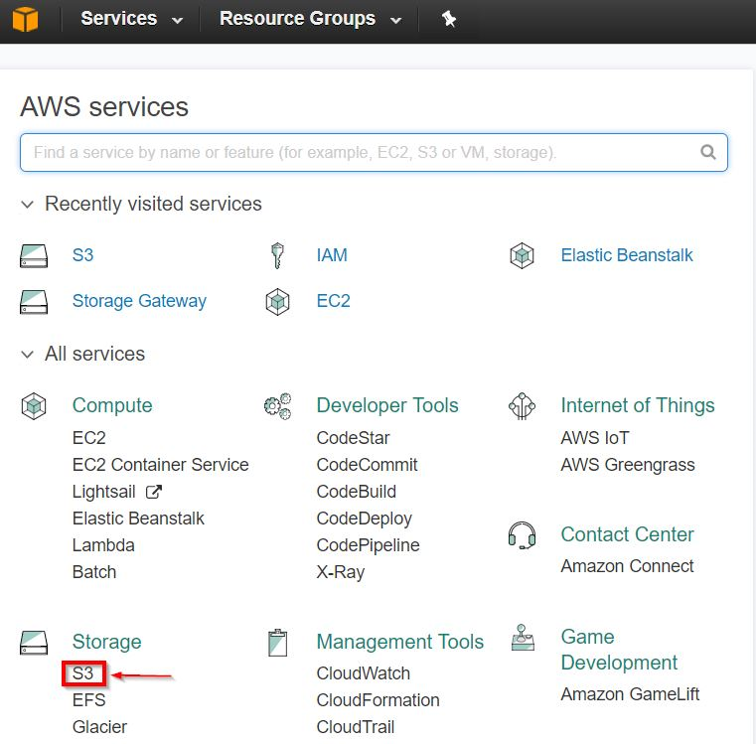
Task: Click the search magnifier icon
Action: point(707,152)
